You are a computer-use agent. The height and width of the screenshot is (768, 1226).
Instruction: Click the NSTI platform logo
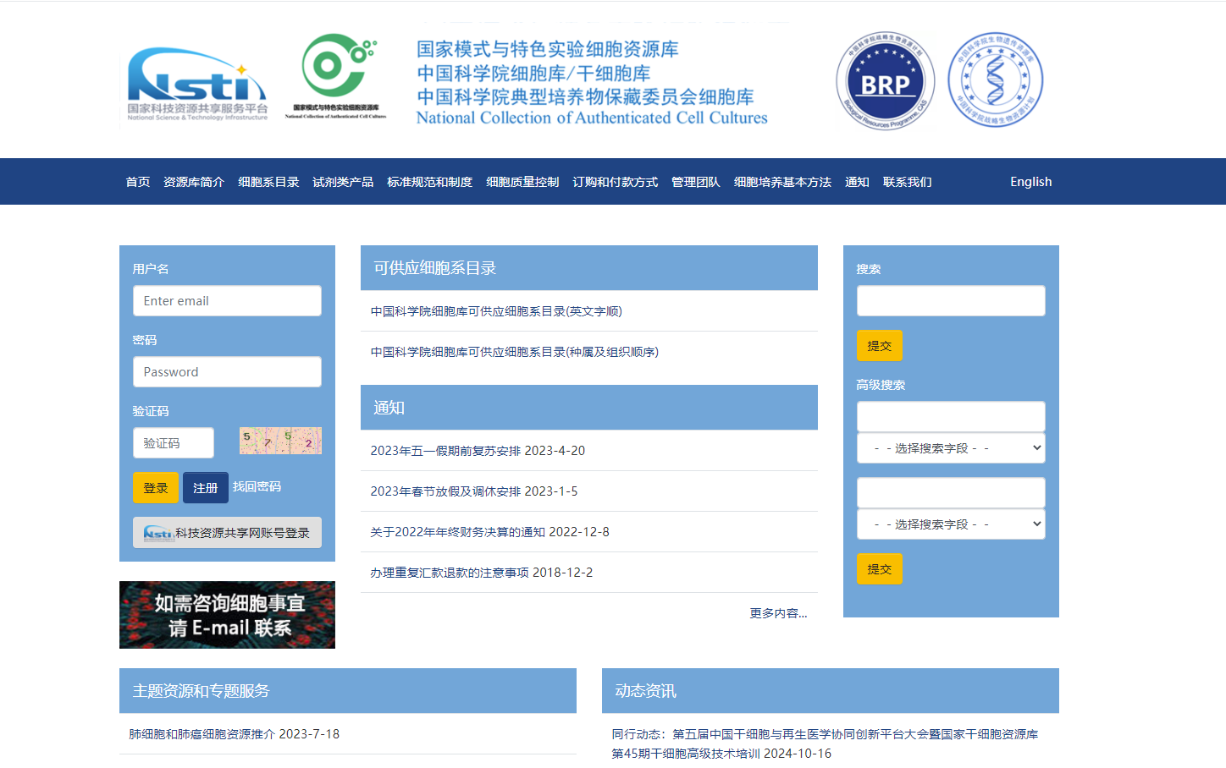[196, 83]
